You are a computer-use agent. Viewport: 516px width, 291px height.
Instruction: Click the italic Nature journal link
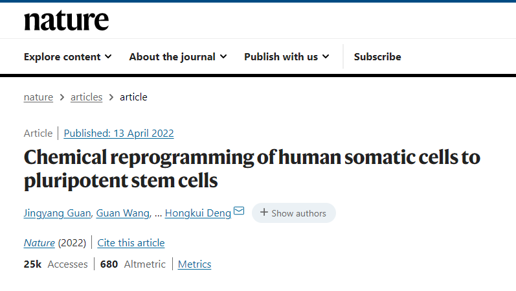(x=39, y=243)
